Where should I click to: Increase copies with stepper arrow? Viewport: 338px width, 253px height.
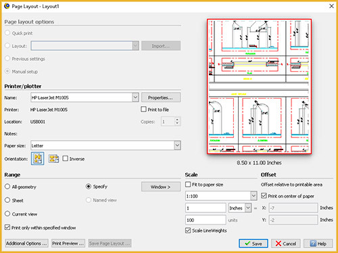pos(177,120)
